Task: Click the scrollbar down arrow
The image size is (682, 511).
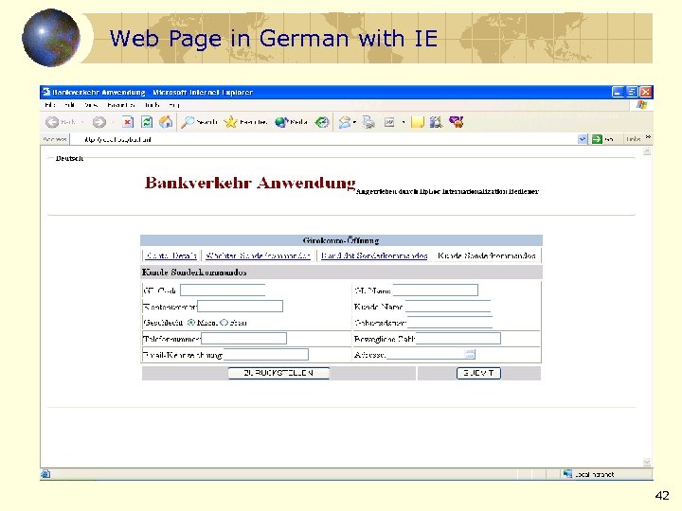Action: click(x=647, y=462)
